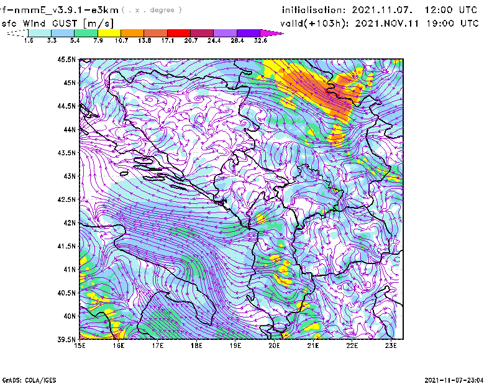Click the 43.5N latitude label
The image size is (497, 384).
[66, 153]
